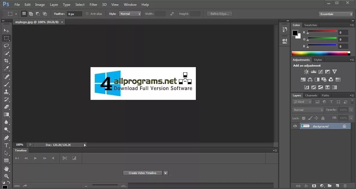
Task: Click the Refine Edge button
Action: [x=219, y=14]
